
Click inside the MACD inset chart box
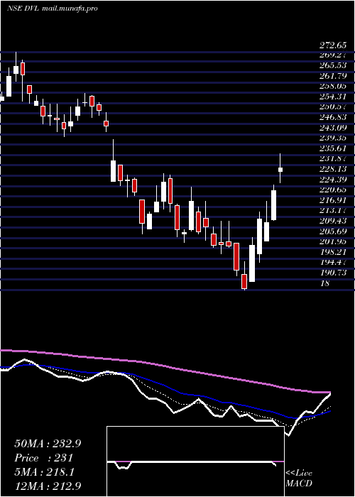pos(195,461)
